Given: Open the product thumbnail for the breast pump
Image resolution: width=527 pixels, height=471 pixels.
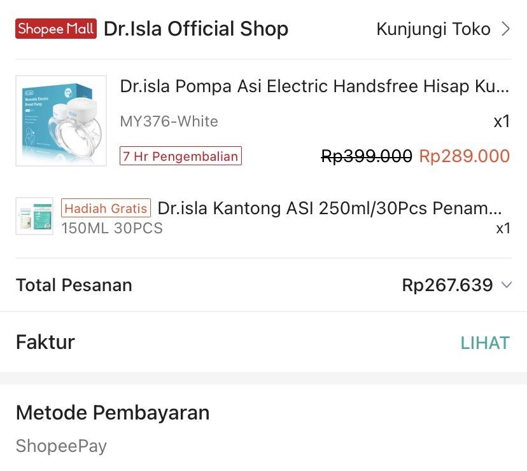Looking at the screenshot, I should click(60, 121).
